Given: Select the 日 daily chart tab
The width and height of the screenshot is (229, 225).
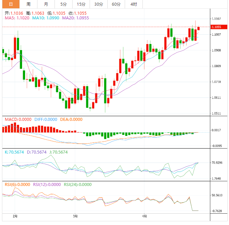Looking at the screenshot, I should pos(11,4).
